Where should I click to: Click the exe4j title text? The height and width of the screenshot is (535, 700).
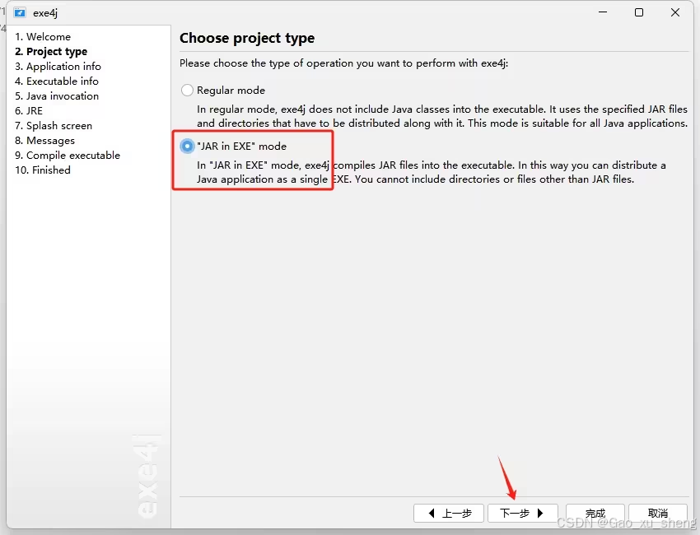pos(45,13)
